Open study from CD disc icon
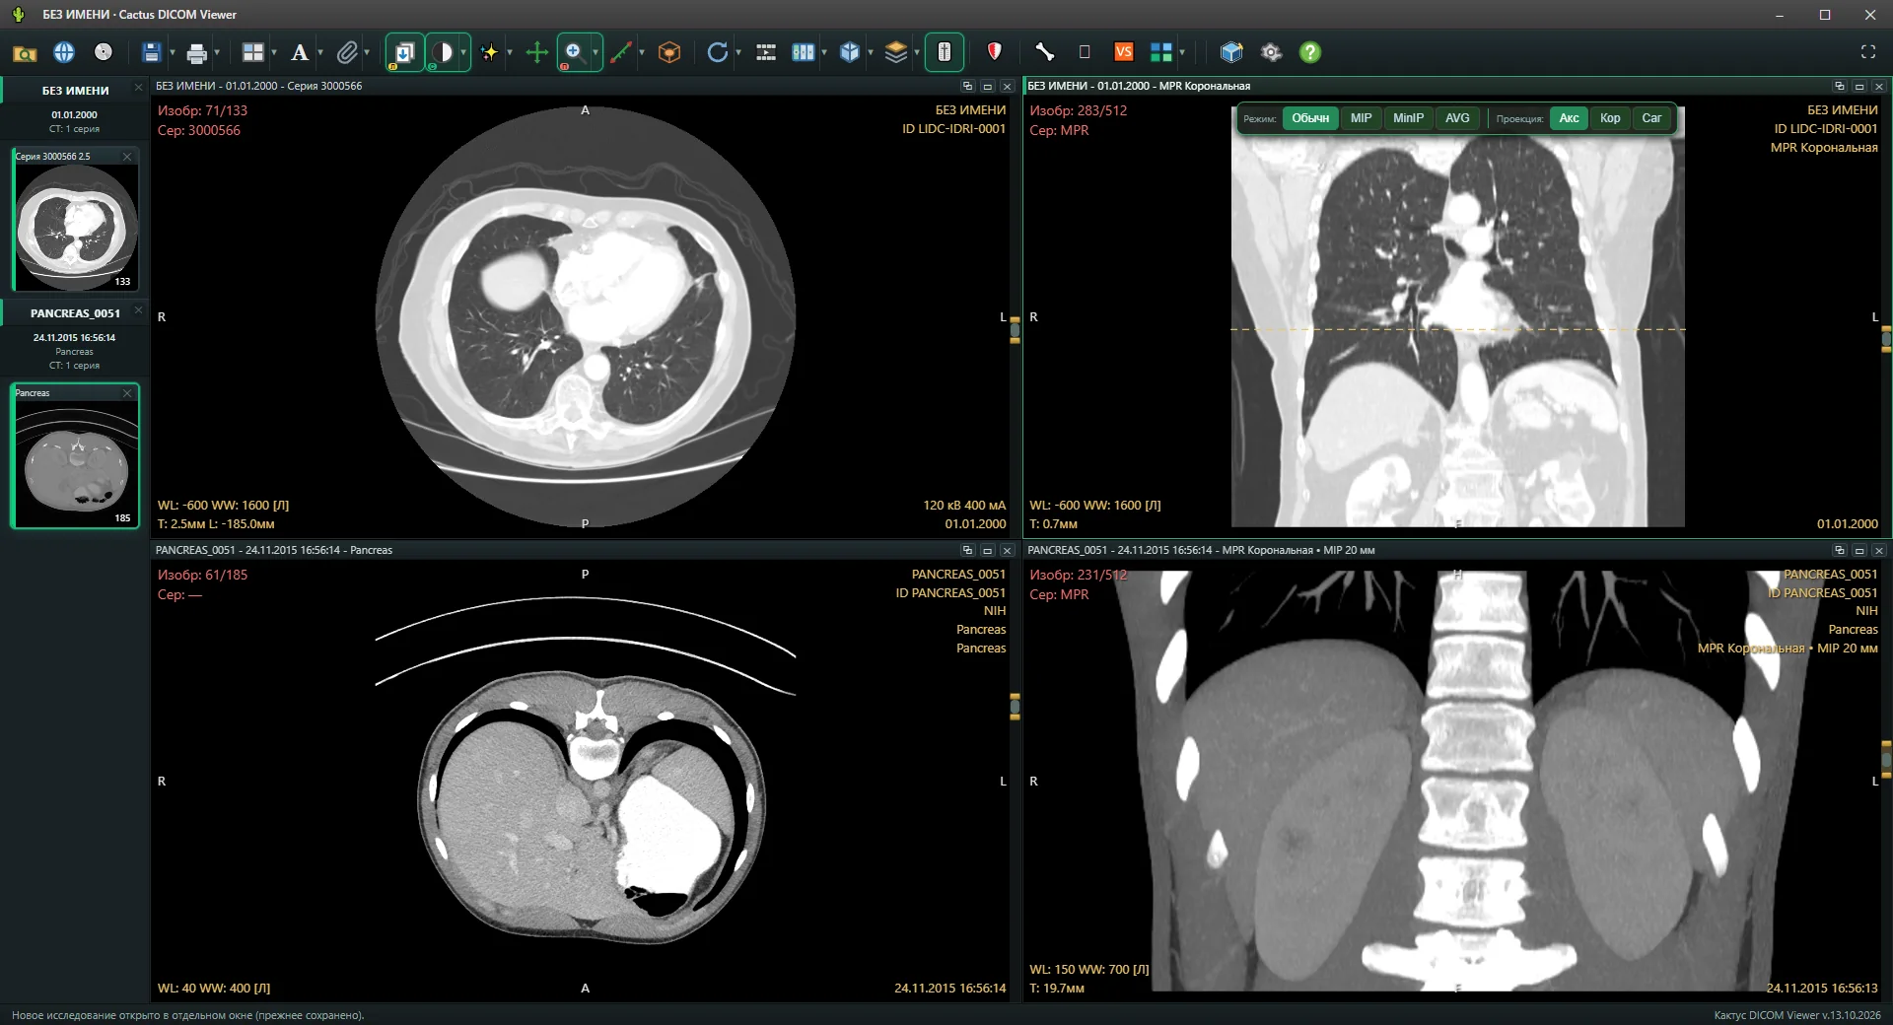 pos(104,52)
